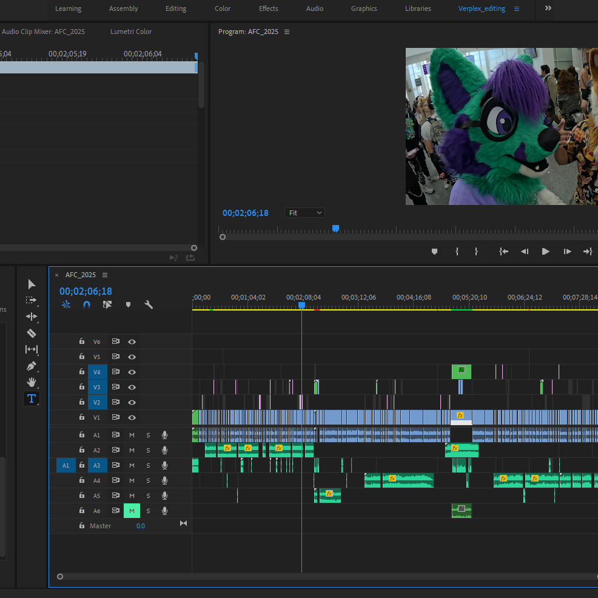Hide video track V6 with eye icon
Viewport: 598px width, 598px height.
coord(132,341)
